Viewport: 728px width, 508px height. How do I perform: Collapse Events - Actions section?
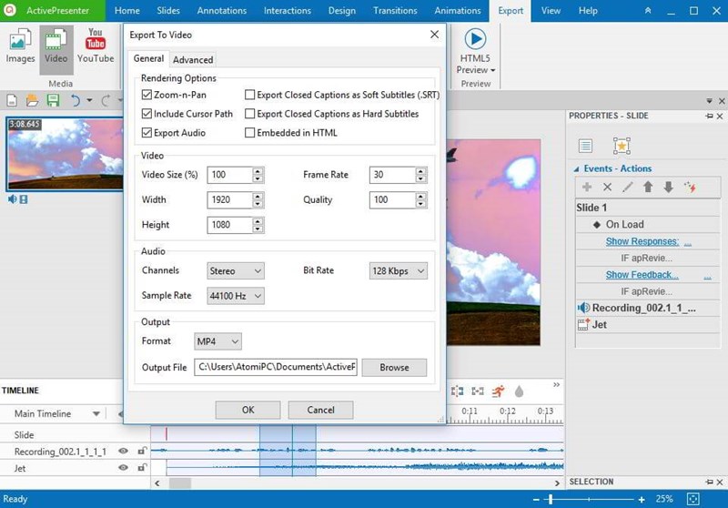[576, 169]
